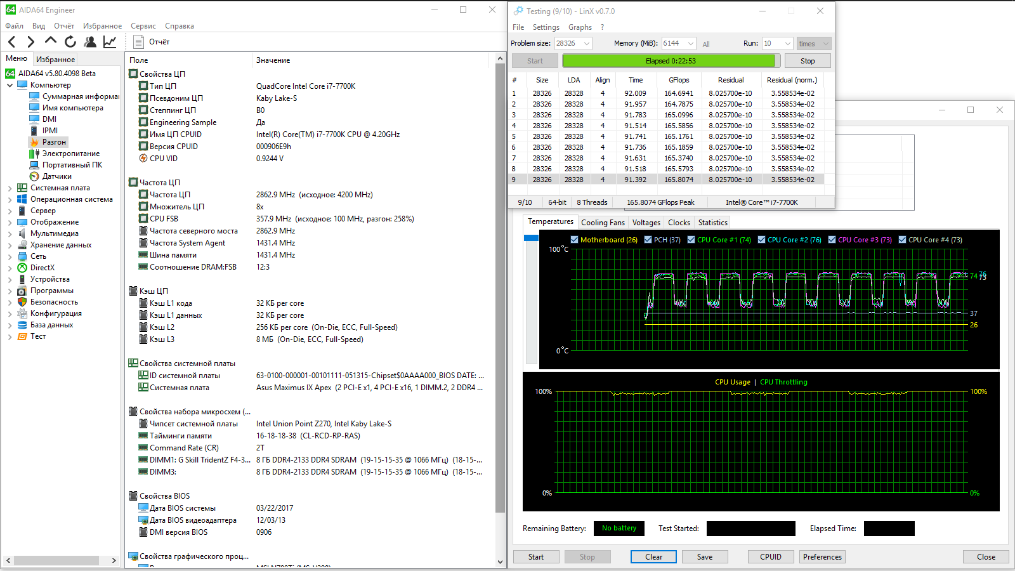This screenshot has height=571, width=1015.
Task: Expand the Сервер tree node
Action: click(x=10, y=211)
